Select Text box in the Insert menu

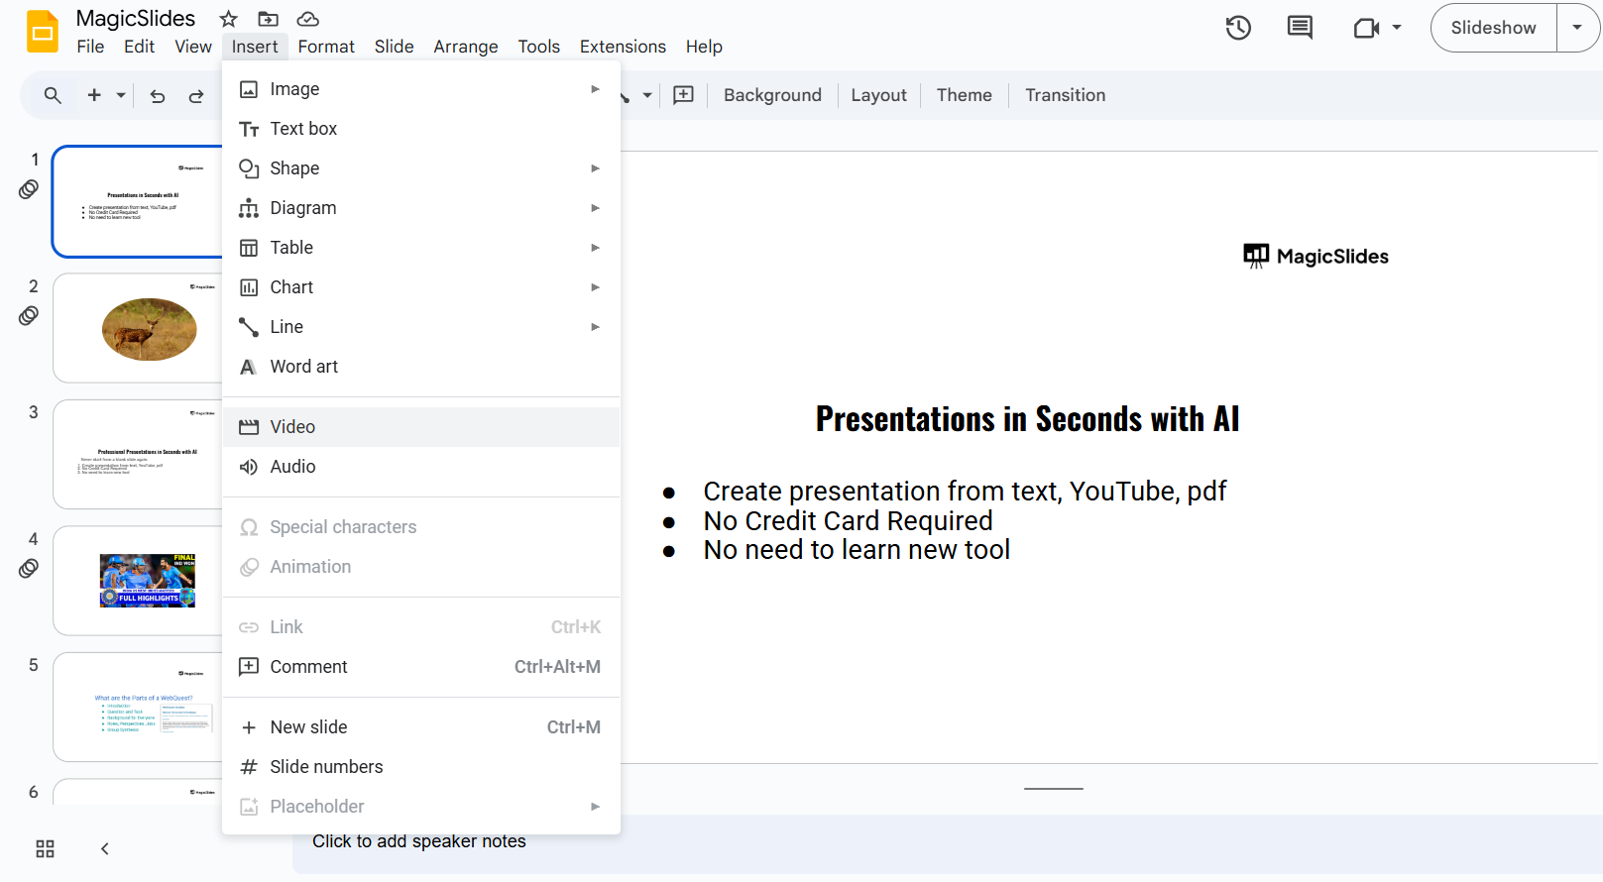pyautogui.click(x=303, y=129)
